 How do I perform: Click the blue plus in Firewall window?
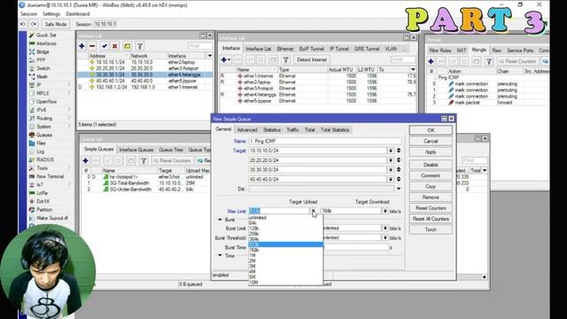coord(431,61)
